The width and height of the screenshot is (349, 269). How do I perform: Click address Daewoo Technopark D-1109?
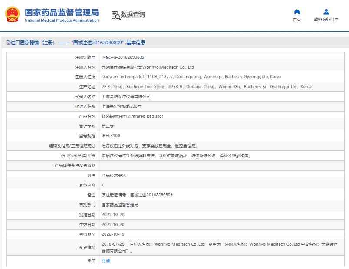[x=191, y=77]
